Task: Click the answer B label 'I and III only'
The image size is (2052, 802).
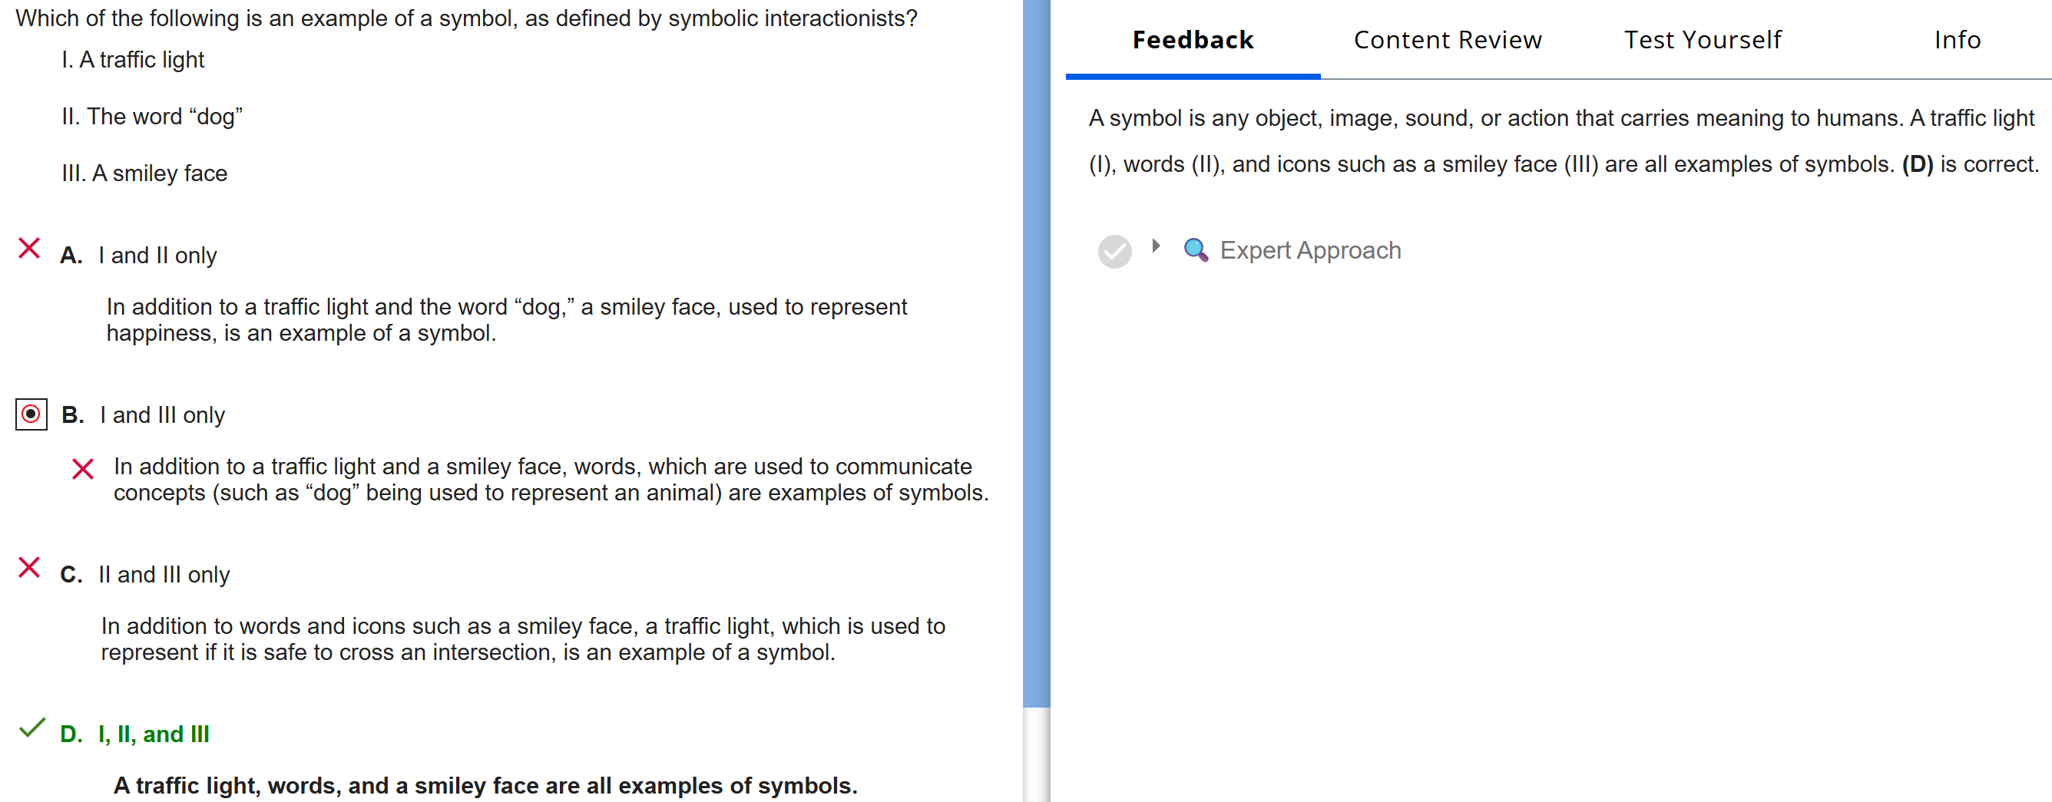Action: pyautogui.click(x=162, y=415)
